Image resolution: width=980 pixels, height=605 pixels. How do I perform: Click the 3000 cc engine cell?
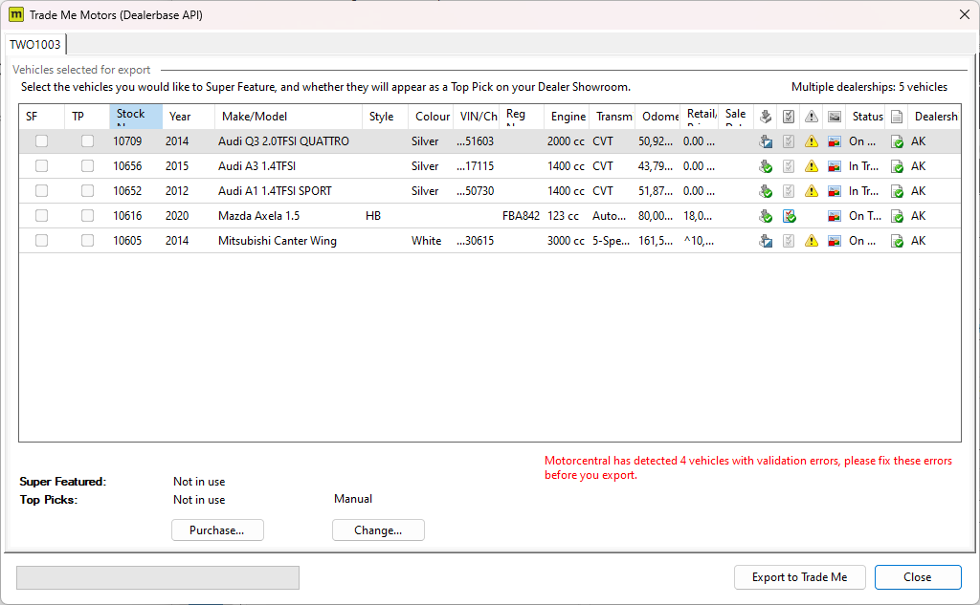(x=566, y=241)
